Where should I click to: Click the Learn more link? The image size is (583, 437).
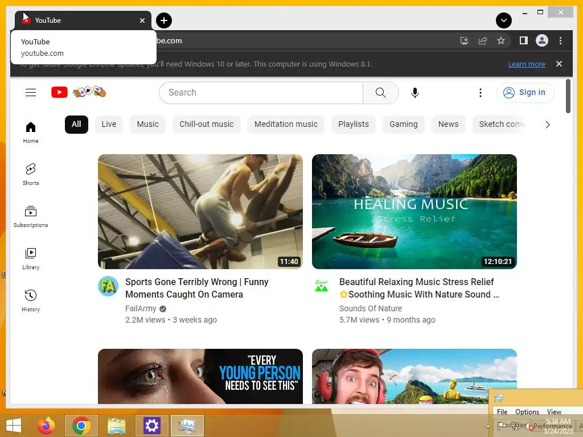coord(527,64)
